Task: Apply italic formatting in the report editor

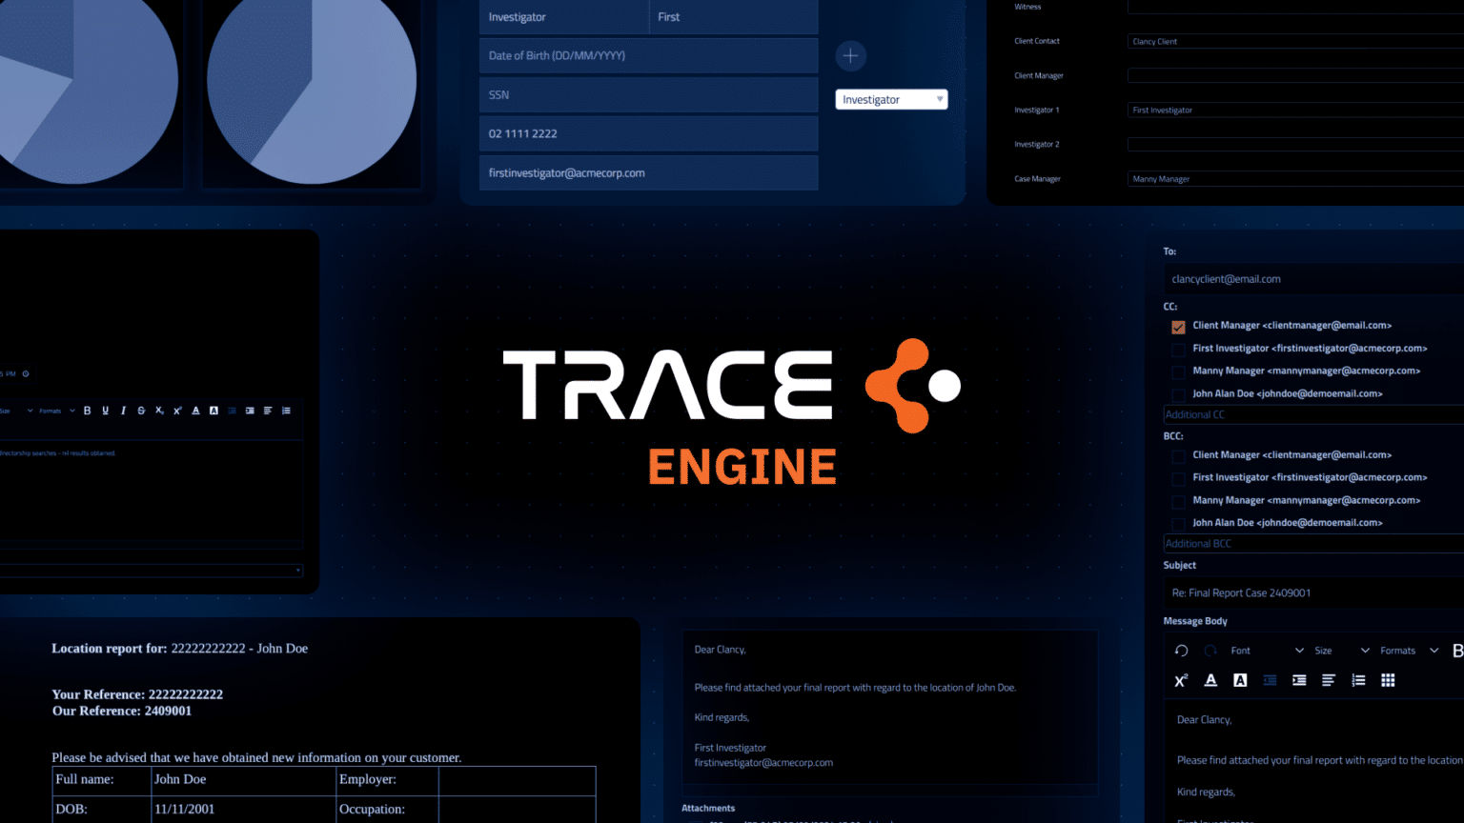Action: tap(123, 411)
